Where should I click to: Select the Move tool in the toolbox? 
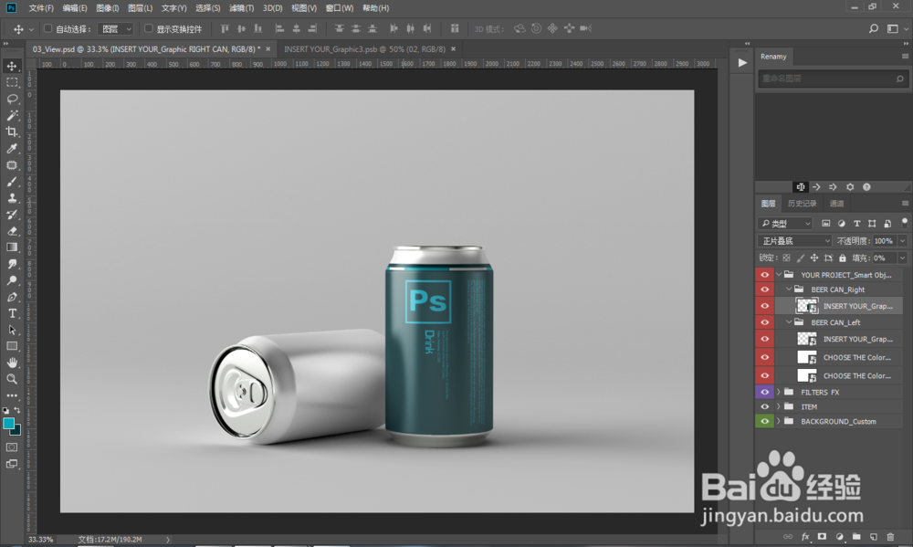pos(12,66)
